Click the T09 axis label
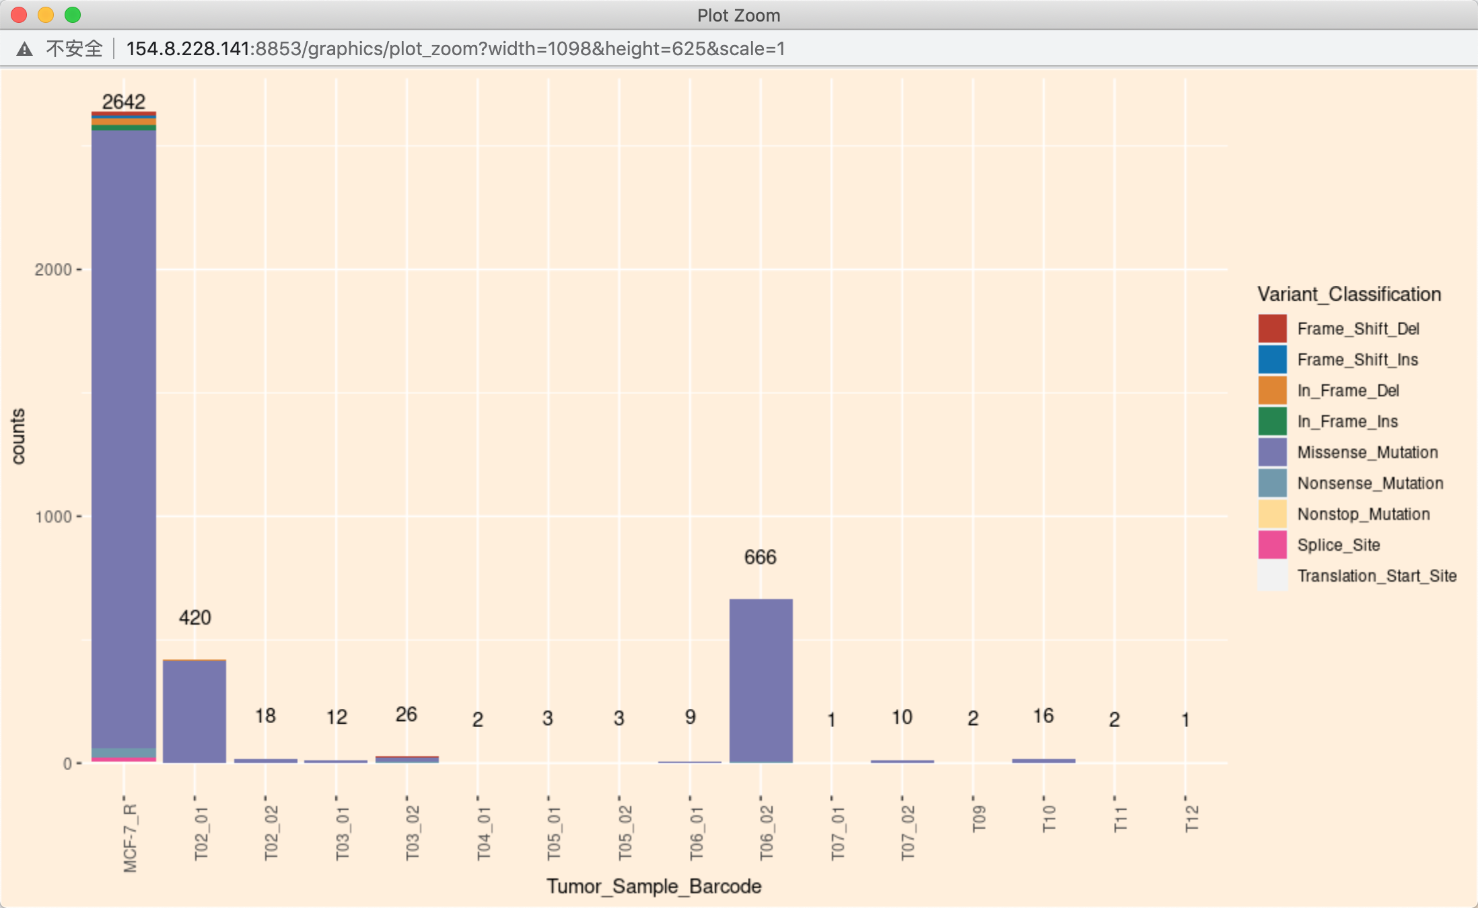The width and height of the screenshot is (1478, 908). point(979,819)
